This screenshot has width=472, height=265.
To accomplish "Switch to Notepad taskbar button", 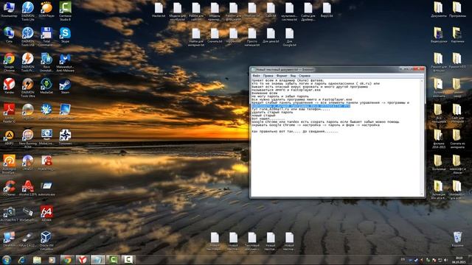I will 97,260.
